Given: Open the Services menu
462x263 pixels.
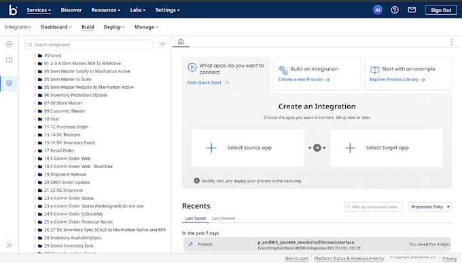Looking at the screenshot, I should coord(39,10).
